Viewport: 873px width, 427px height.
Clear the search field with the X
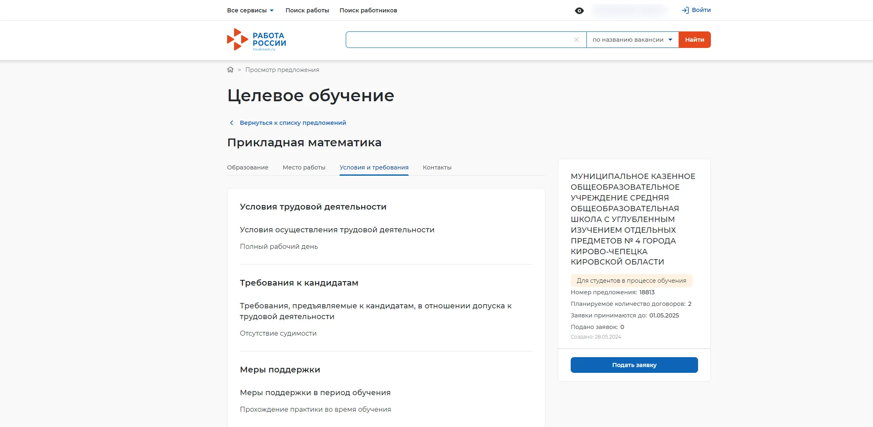click(576, 40)
